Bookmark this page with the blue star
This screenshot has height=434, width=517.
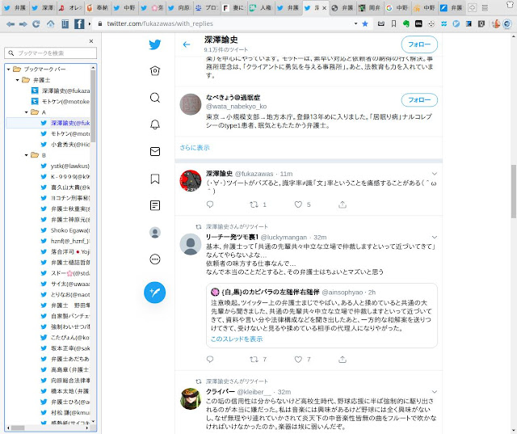365,23
